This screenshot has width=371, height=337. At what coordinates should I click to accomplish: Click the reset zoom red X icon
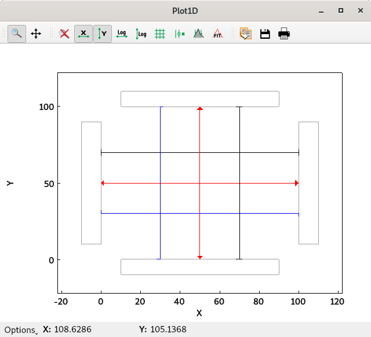(x=64, y=34)
